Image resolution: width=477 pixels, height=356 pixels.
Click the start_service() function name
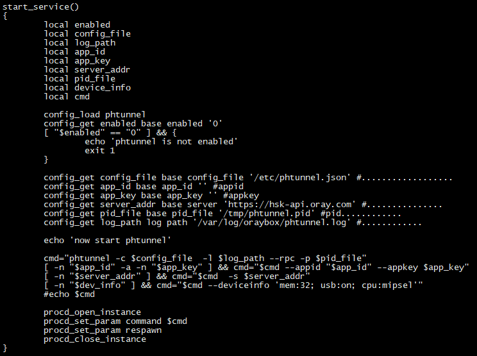pos(40,6)
